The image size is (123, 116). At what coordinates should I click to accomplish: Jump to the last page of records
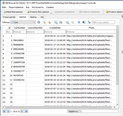[26, 111]
